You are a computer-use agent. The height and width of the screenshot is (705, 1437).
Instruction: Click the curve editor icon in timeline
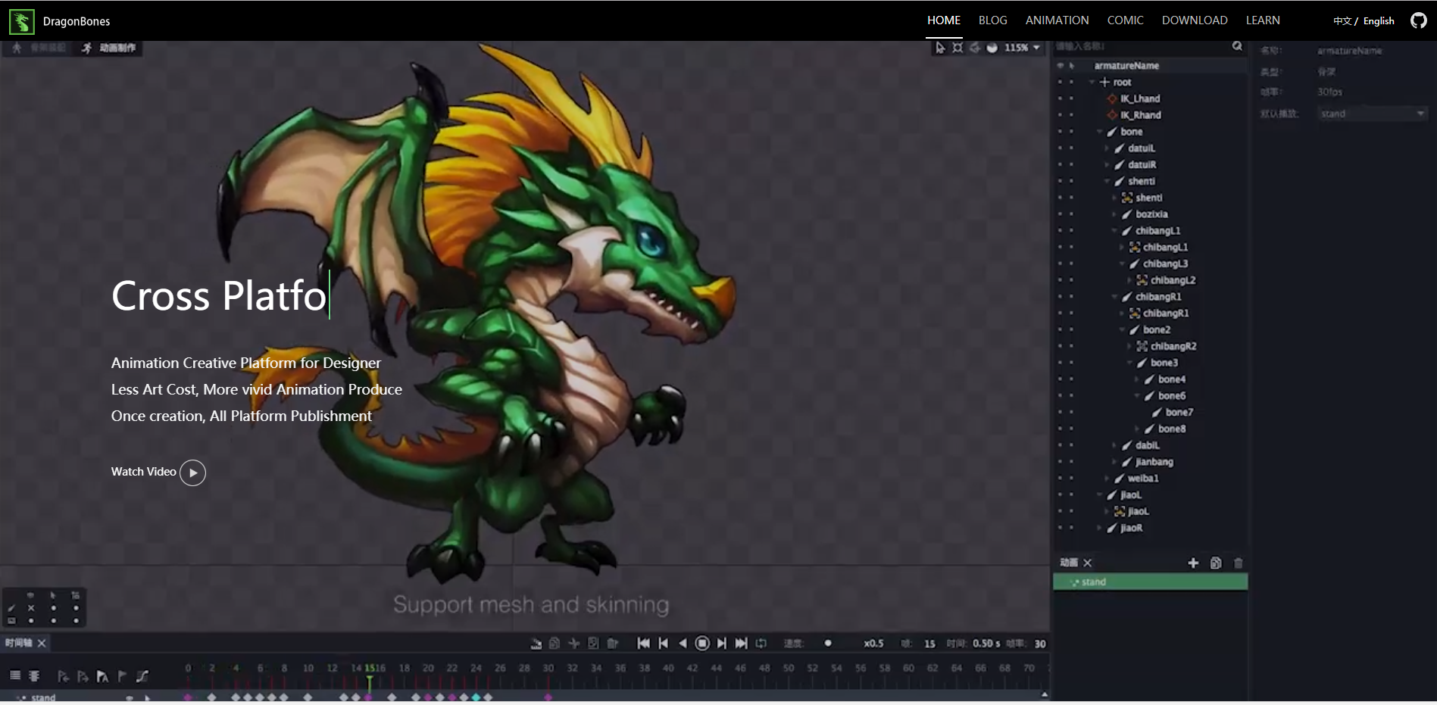click(x=142, y=676)
